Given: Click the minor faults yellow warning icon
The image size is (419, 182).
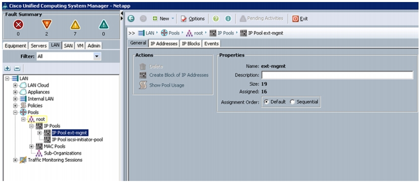Looking at the screenshot, I should point(75,25).
